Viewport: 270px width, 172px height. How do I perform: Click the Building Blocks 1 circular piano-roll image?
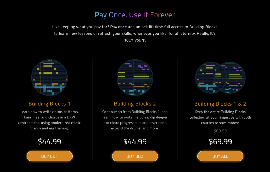pos(50,78)
